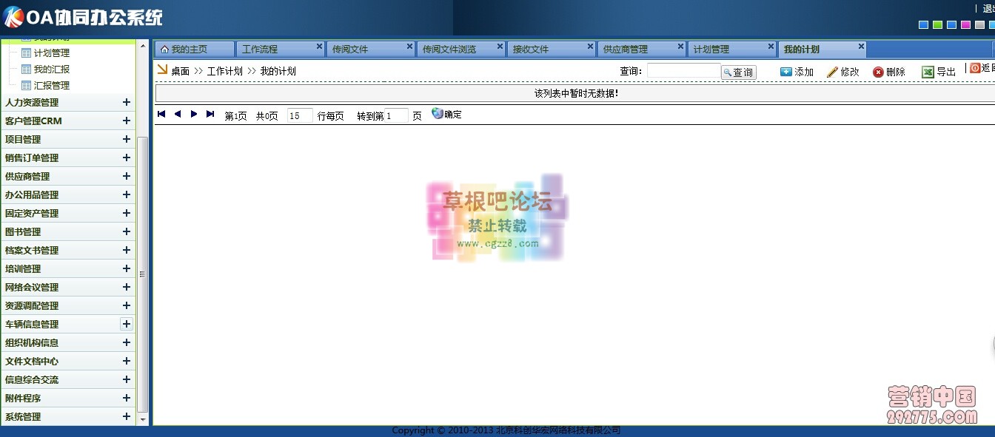Expand the 人力资源管理 menu section

(x=127, y=103)
